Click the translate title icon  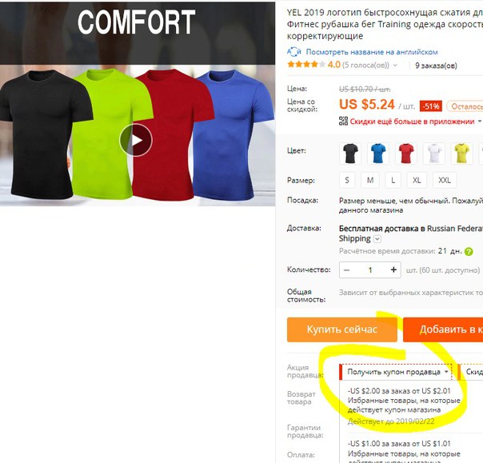(x=293, y=52)
